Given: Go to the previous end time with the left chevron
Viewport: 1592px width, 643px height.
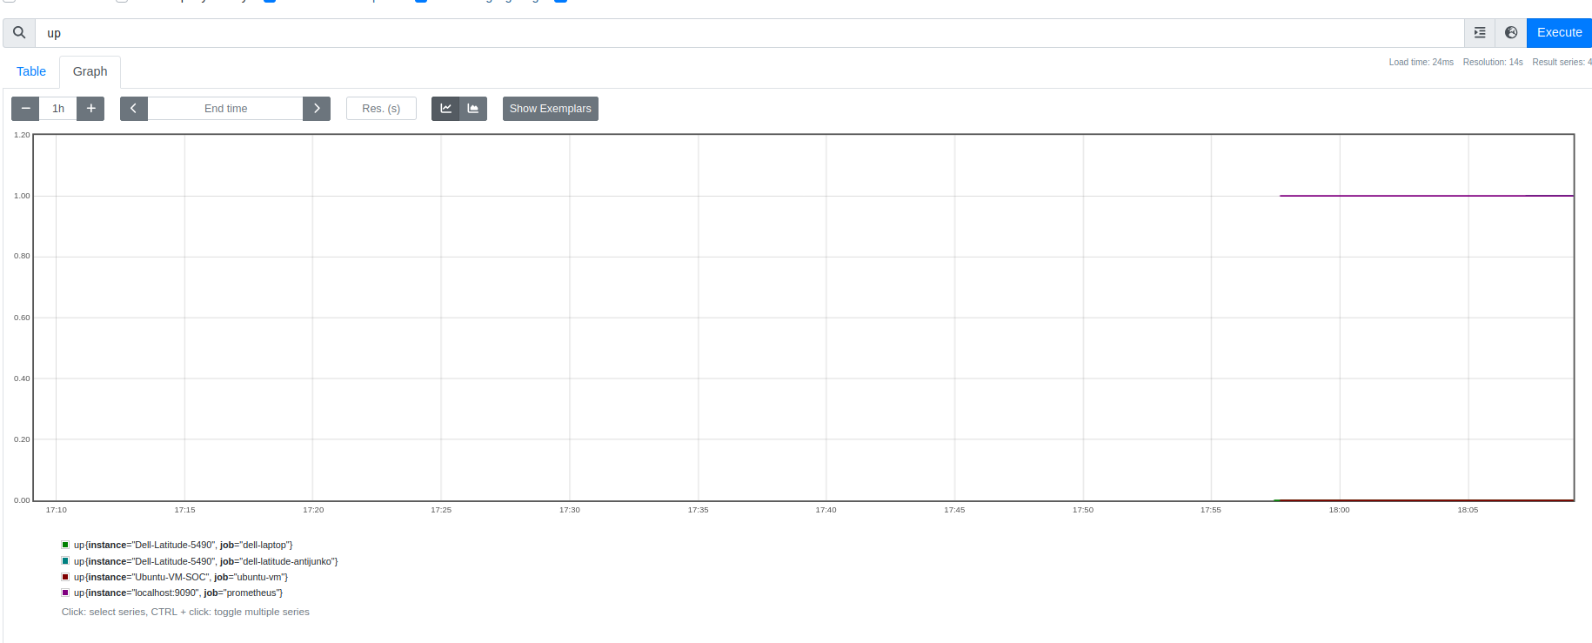Looking at the screenshot, I should coord(134,109).
